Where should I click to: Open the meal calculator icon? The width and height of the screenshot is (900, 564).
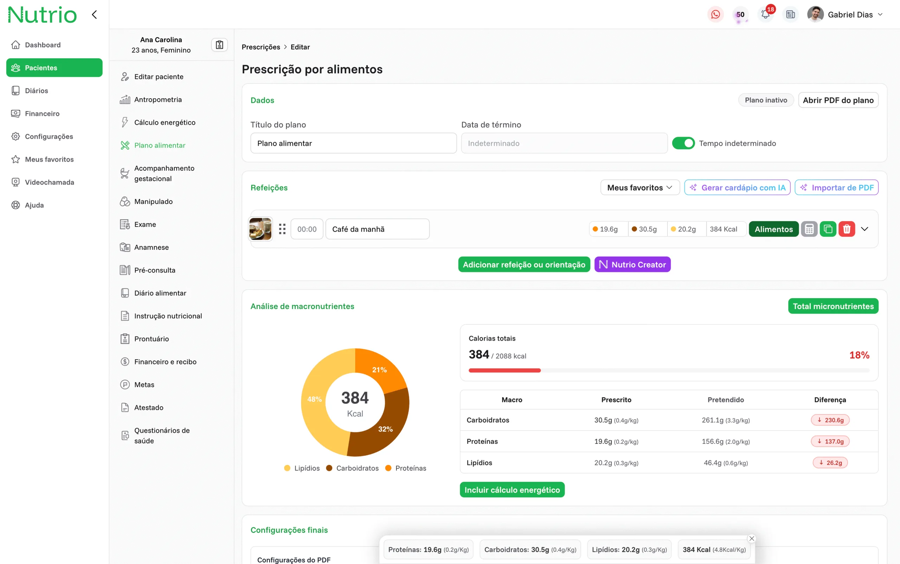point(809,229)
